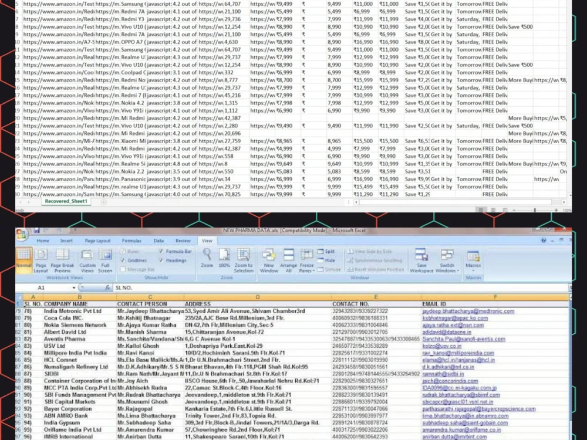Open the Formulas ribbon tab

[131, 241]
